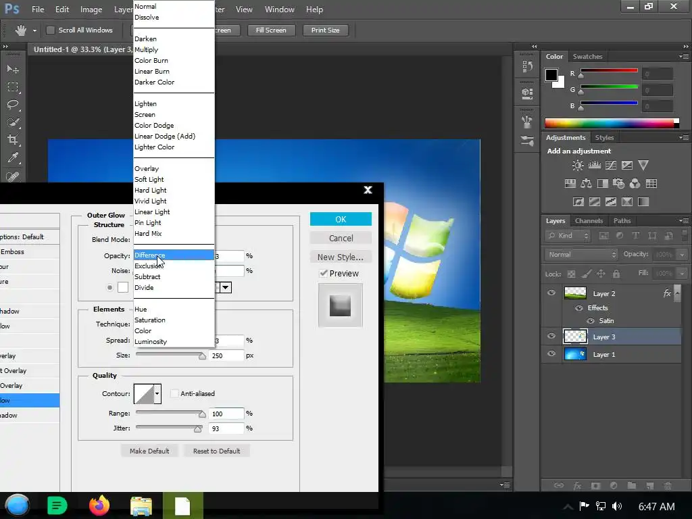Hide Layer 3 with its eye icon

551,337
